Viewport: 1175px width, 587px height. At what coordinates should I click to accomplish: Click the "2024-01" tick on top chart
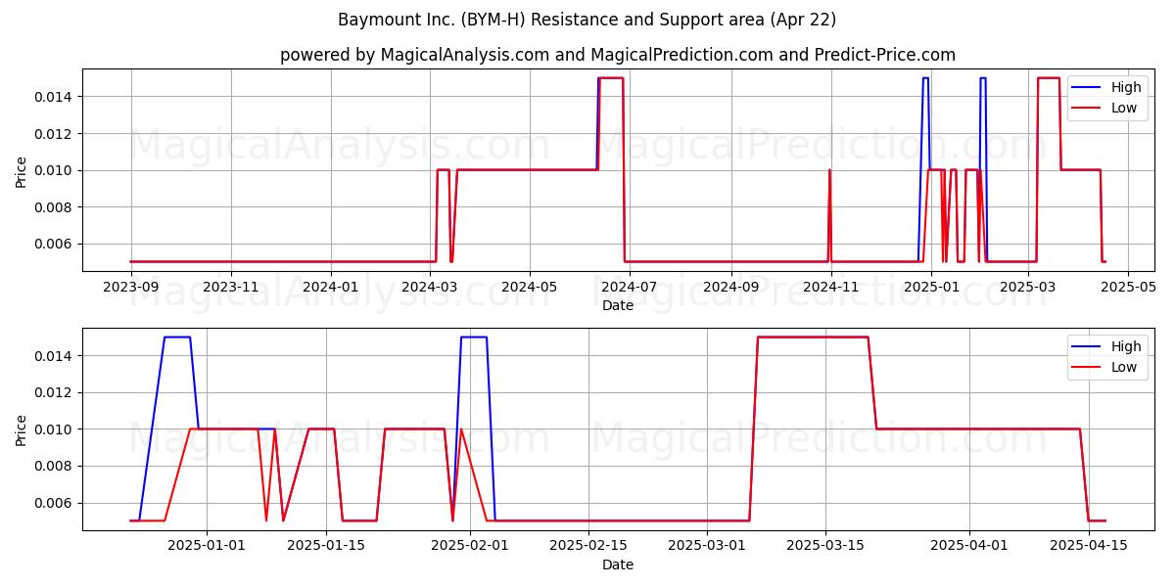[x=331, y=287]
